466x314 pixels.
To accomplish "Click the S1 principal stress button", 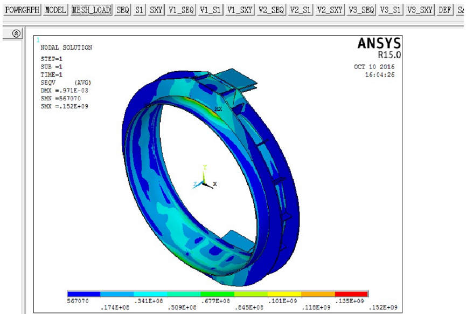I will point(140,10).
